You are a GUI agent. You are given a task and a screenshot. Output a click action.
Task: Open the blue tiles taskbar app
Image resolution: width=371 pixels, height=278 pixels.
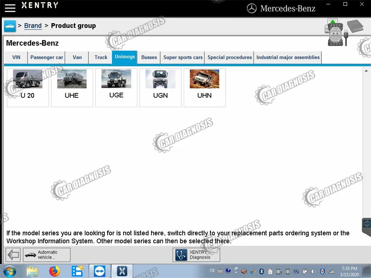tap(77, 271)
